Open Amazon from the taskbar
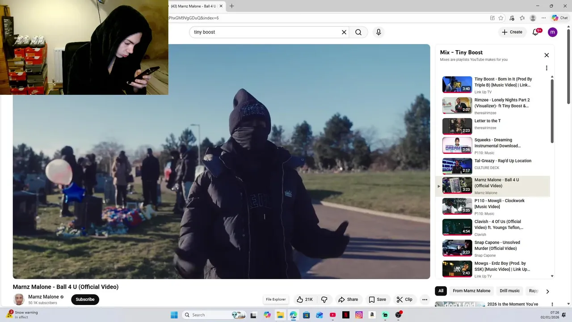The height and width of the screenshot is (322, 572). coord(372,315)
